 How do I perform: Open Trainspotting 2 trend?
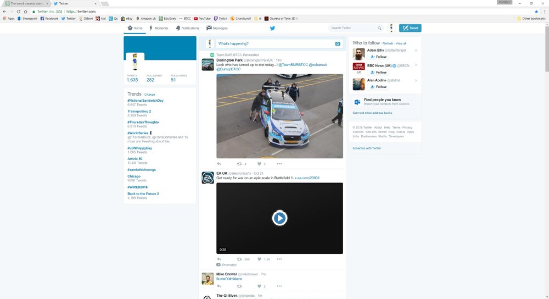coord(139,112)
